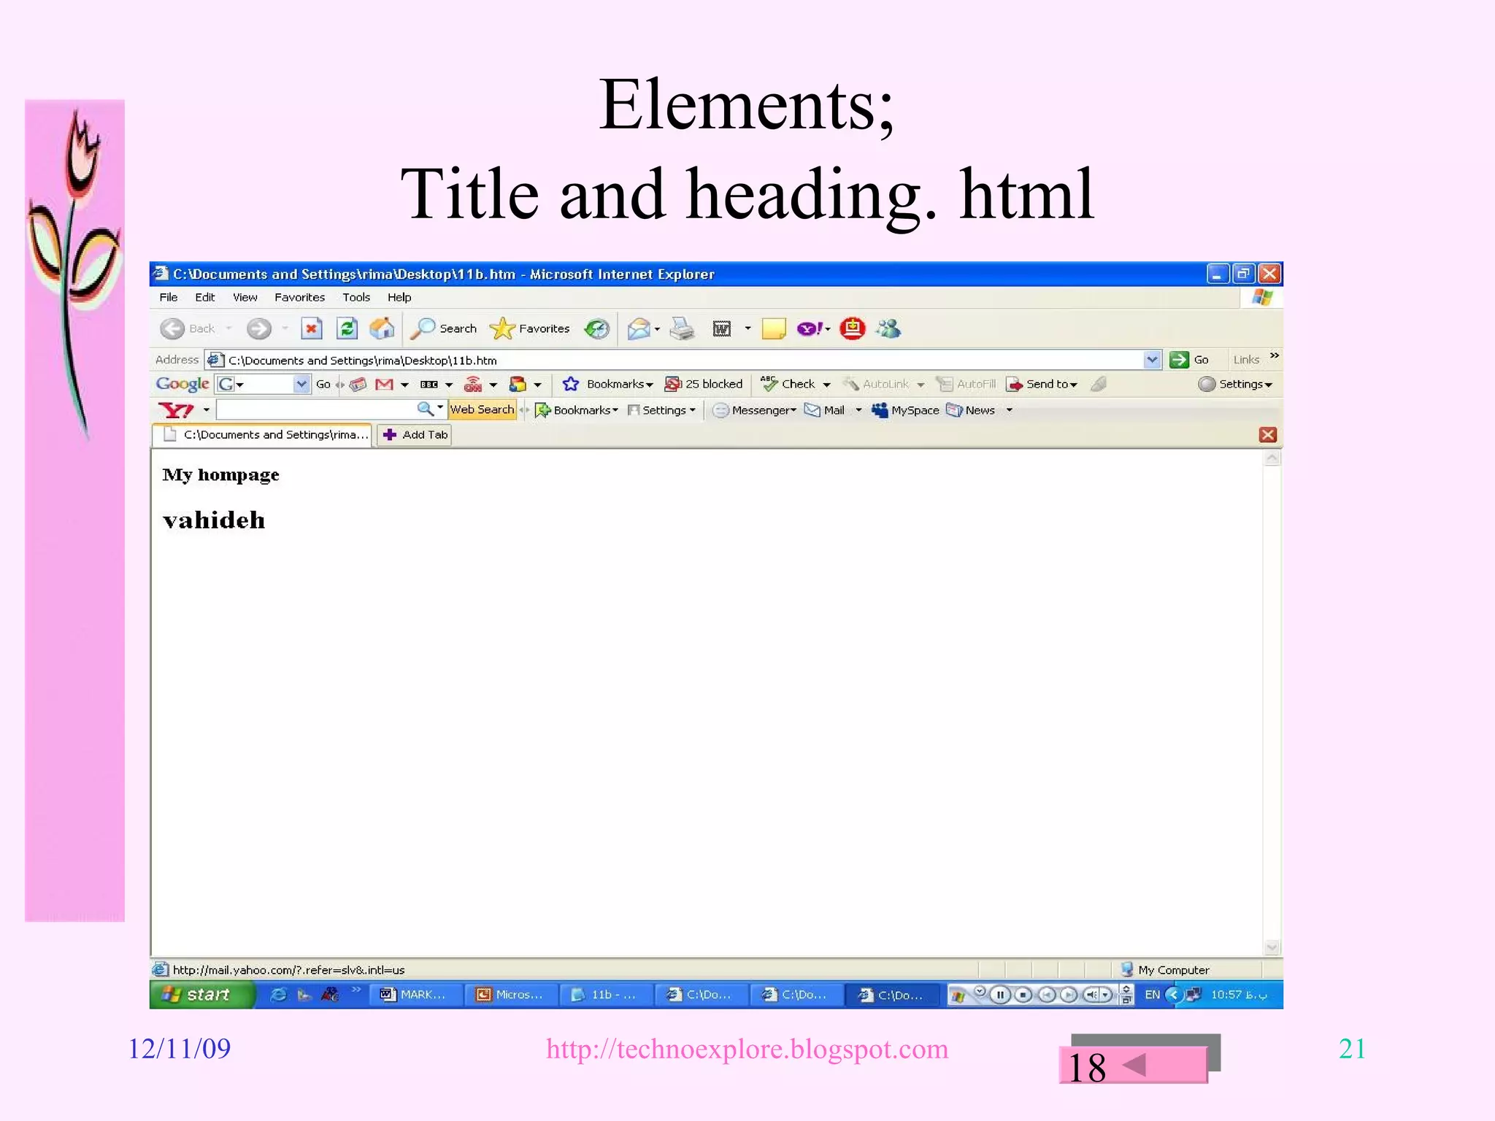Pause the taskbar media player

[1001, 995]
